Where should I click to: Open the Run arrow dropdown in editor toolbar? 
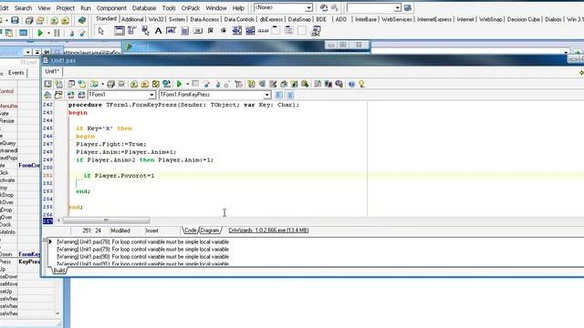[x=187, y=85]
